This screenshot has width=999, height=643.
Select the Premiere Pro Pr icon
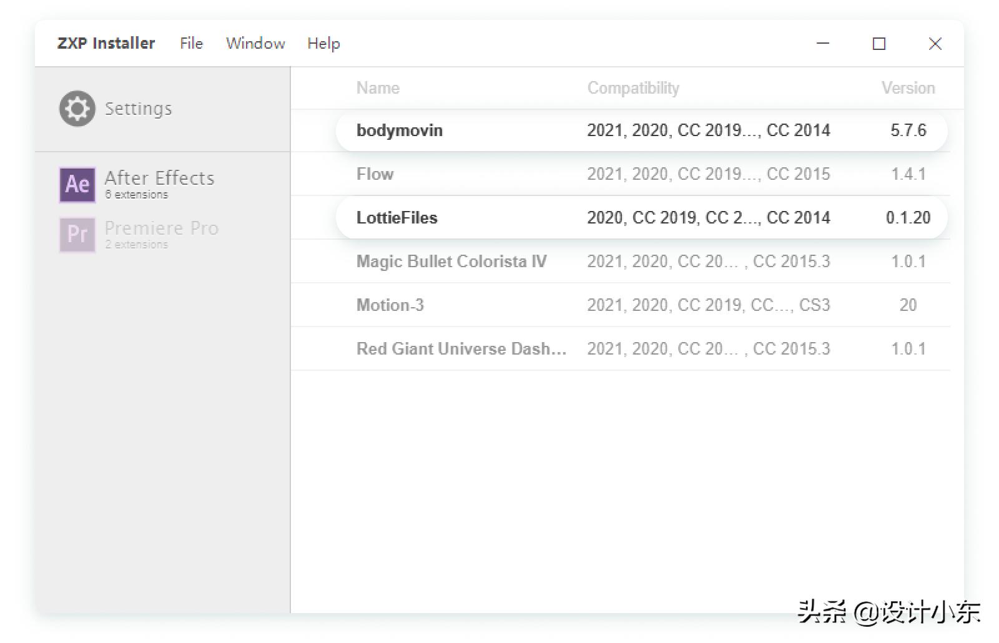(77, 234)
